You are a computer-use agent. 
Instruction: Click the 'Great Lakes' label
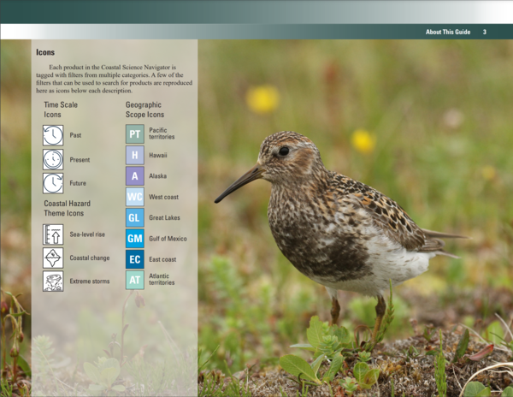click(164, 217)
